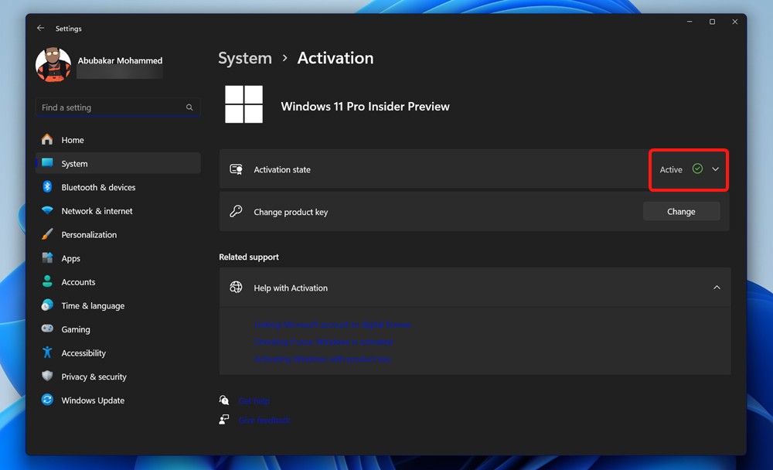
Task: Click the Bluetooth icon in sidebar
Action: tap(47, 186)
